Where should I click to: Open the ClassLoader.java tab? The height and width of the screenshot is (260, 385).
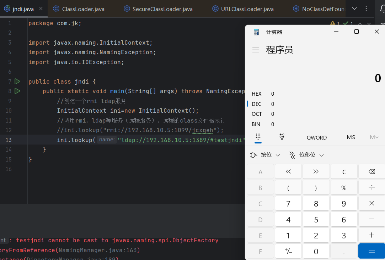pos(79,9)
